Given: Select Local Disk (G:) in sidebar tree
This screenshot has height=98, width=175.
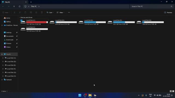Looking at the screenshot, I should pyautogui.click(x=10, y=72).
